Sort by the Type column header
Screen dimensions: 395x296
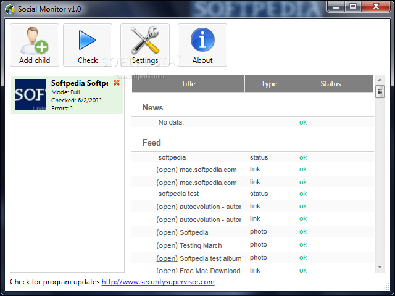pos(269,84)
